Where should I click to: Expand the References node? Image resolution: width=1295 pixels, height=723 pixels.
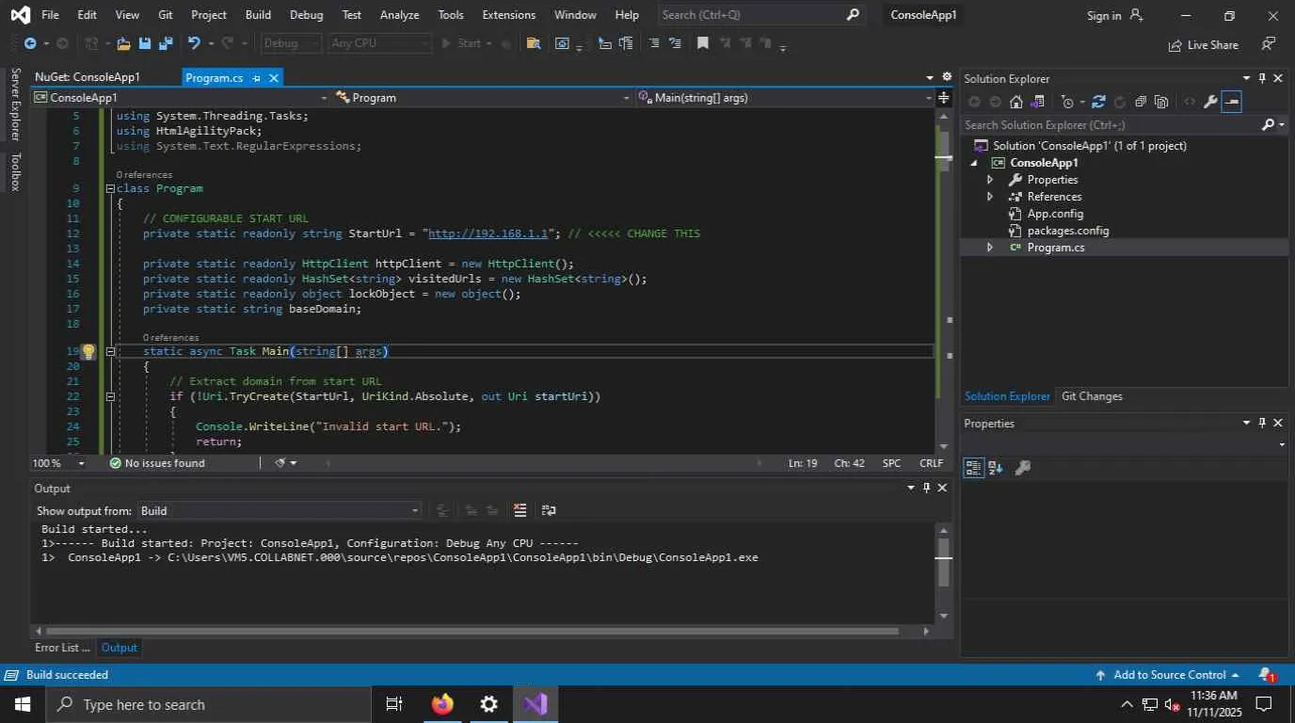click(989, 197)
